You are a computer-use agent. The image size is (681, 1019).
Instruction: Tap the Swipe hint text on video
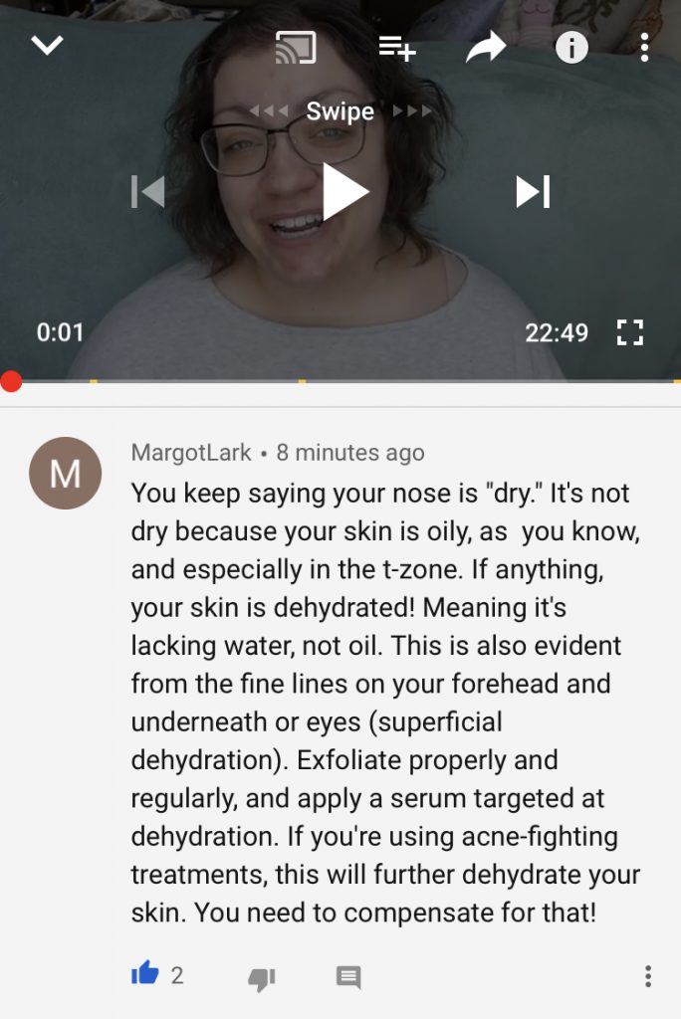click(x=340, y=111)
